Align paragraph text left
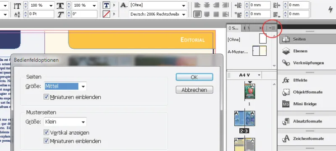Viewport: 336px width, 151px height. [197, 5]
